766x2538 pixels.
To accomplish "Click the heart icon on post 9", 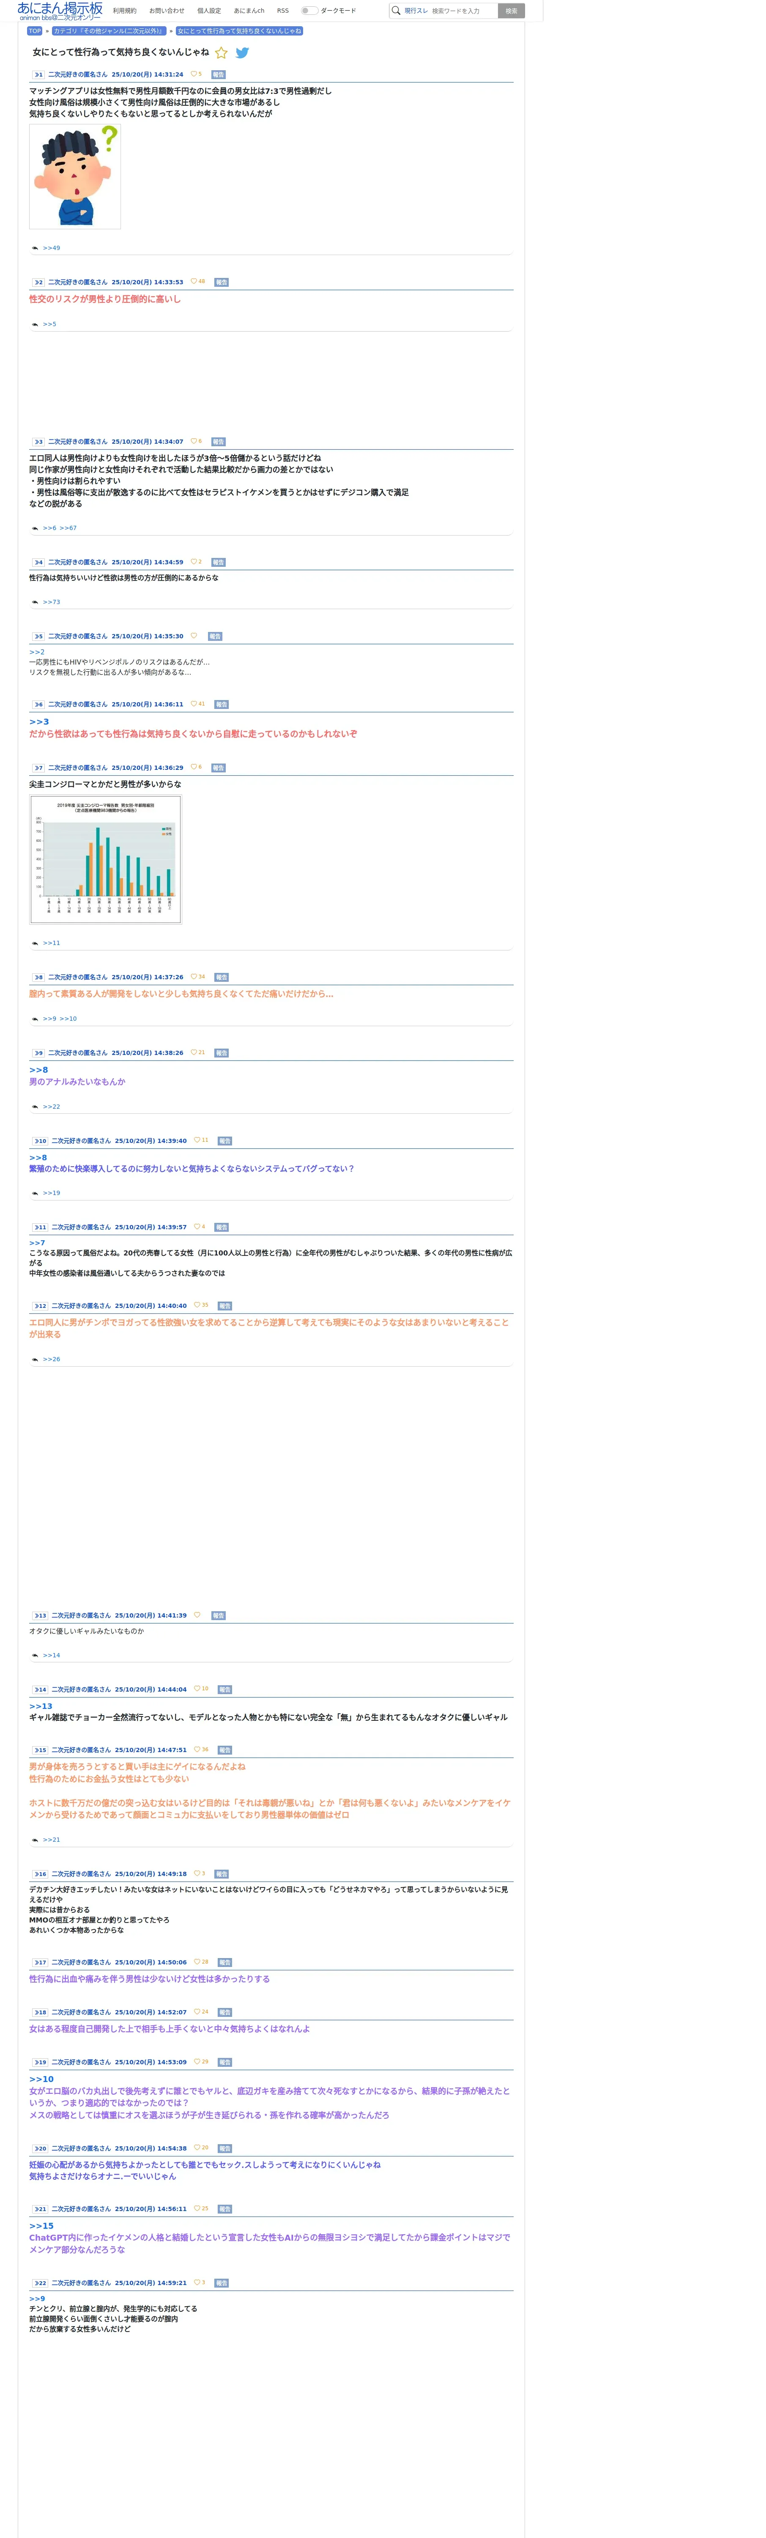I will (194, 1052).
